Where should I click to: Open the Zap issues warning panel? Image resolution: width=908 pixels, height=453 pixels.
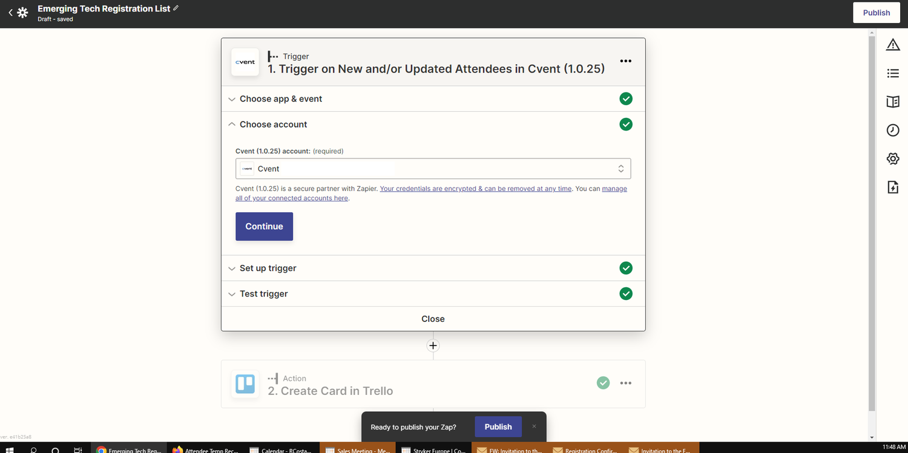pyautogui.click(x=893, y=44)
